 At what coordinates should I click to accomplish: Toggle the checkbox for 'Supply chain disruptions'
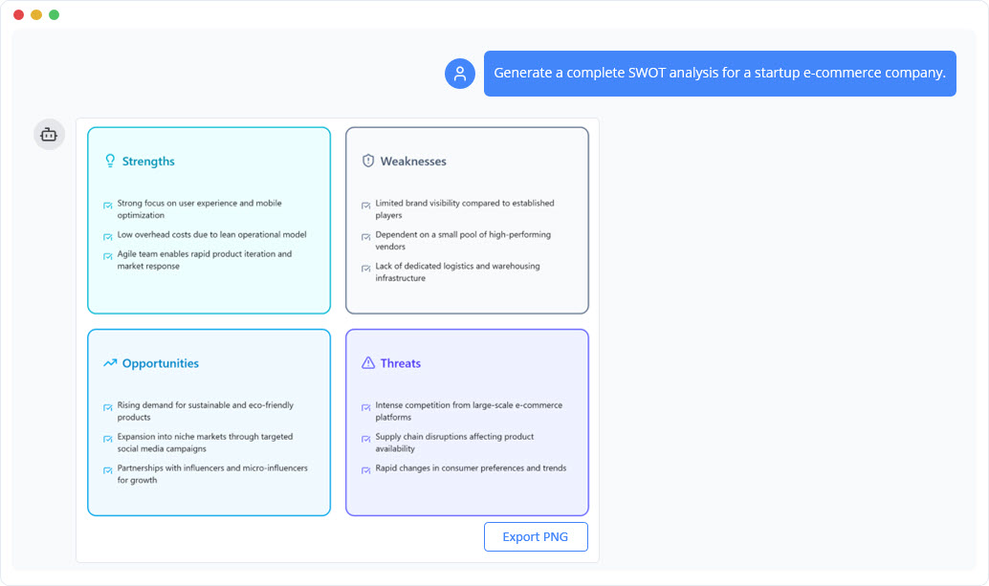(365, 439)
